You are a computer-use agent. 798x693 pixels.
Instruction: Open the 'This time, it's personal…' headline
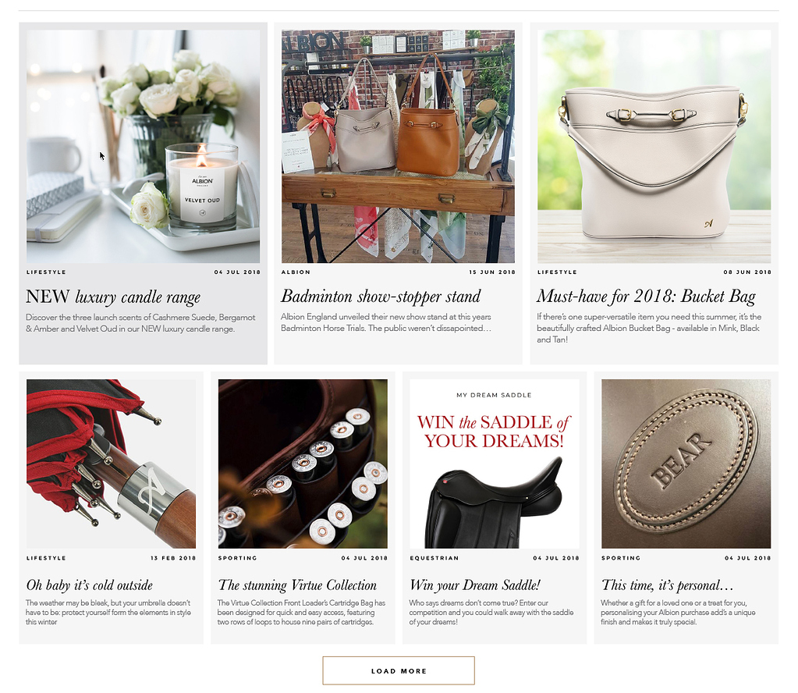(x=667, y=585)
